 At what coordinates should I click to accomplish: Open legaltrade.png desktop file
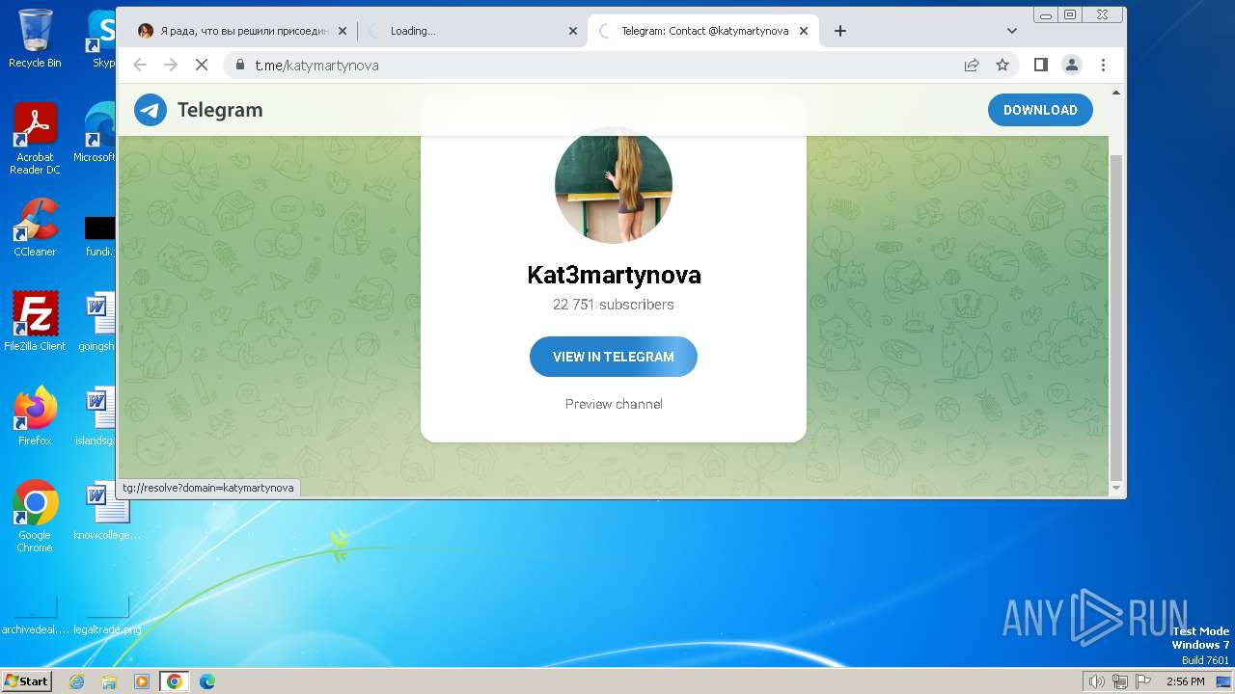point(107,615)
